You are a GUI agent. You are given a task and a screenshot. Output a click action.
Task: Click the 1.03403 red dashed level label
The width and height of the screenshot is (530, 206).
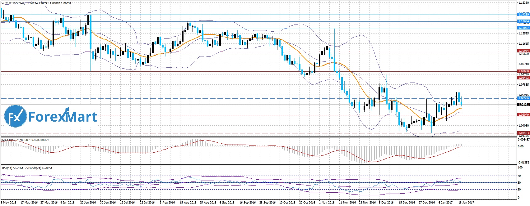tap(523, 133)
